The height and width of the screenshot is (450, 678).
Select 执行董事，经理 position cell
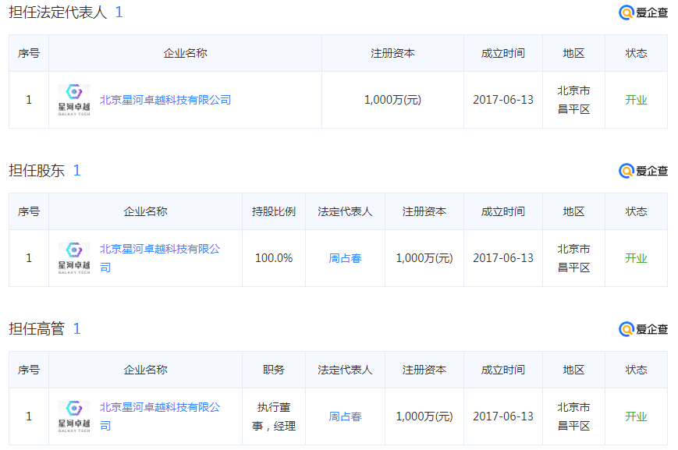coord(274,416)
